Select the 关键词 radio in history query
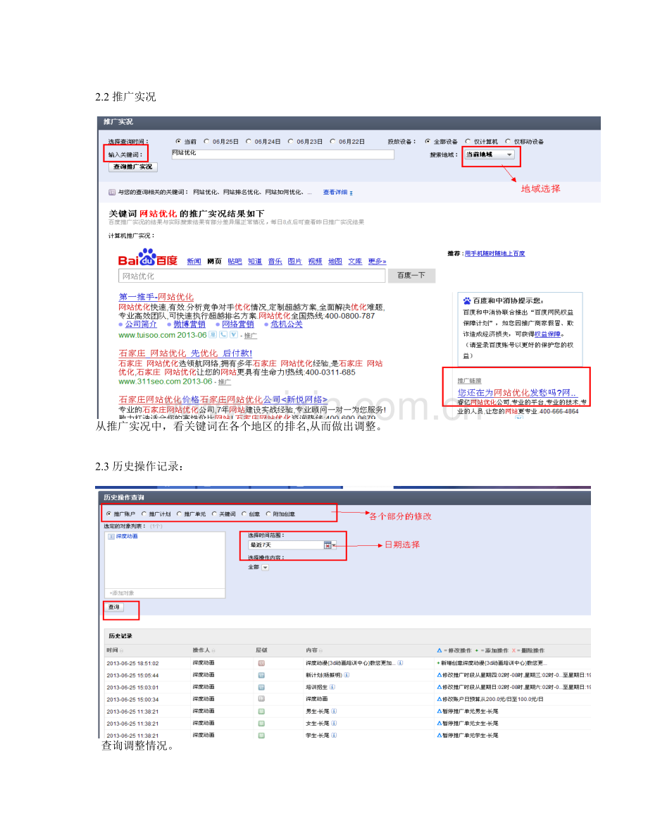The height and width of the screenshot is (840, 648). point(214,513)
